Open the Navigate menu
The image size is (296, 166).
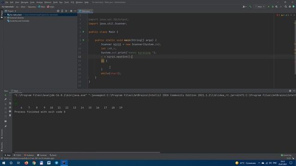[25, 2]
